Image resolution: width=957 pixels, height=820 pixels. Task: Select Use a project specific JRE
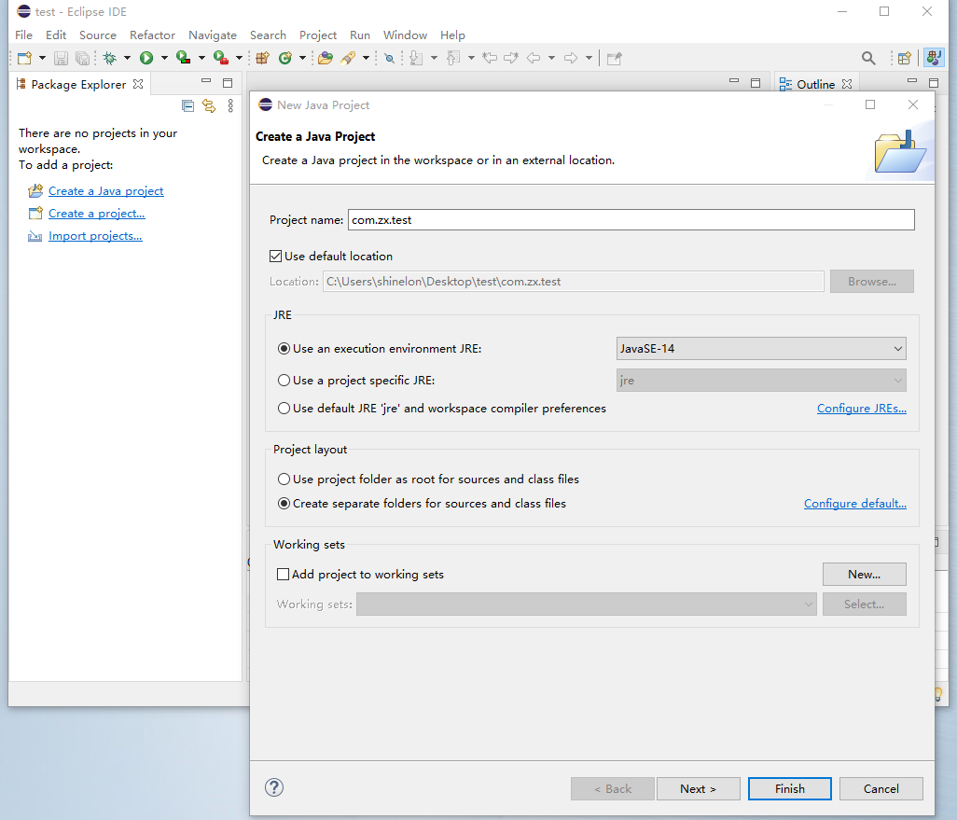(284, 381)
